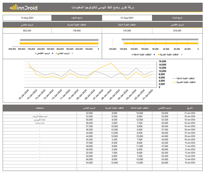Click the end date value 15-Aug-2023
This screenshot has height=174, width=205.
[x=27, y=18]
